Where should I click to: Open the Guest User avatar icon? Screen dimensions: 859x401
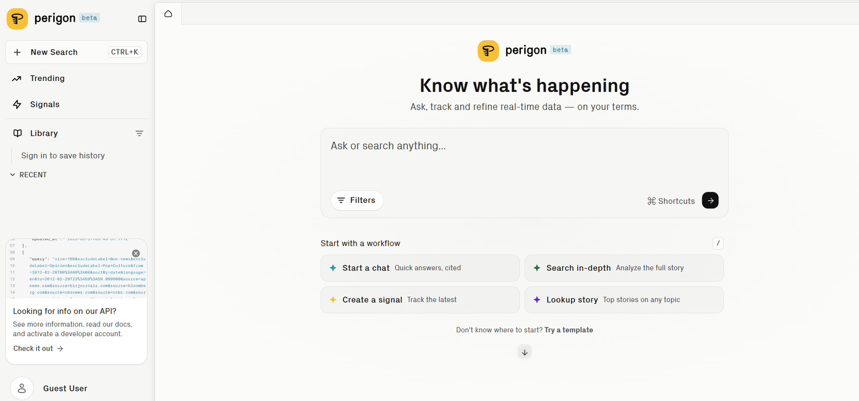click(22, 388)
